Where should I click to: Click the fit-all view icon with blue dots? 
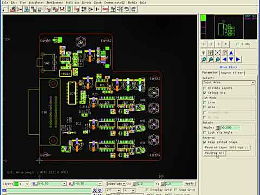[218, 53]
